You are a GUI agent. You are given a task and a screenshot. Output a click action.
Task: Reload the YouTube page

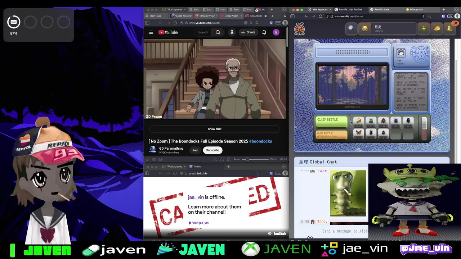click(x=175, y=23)
